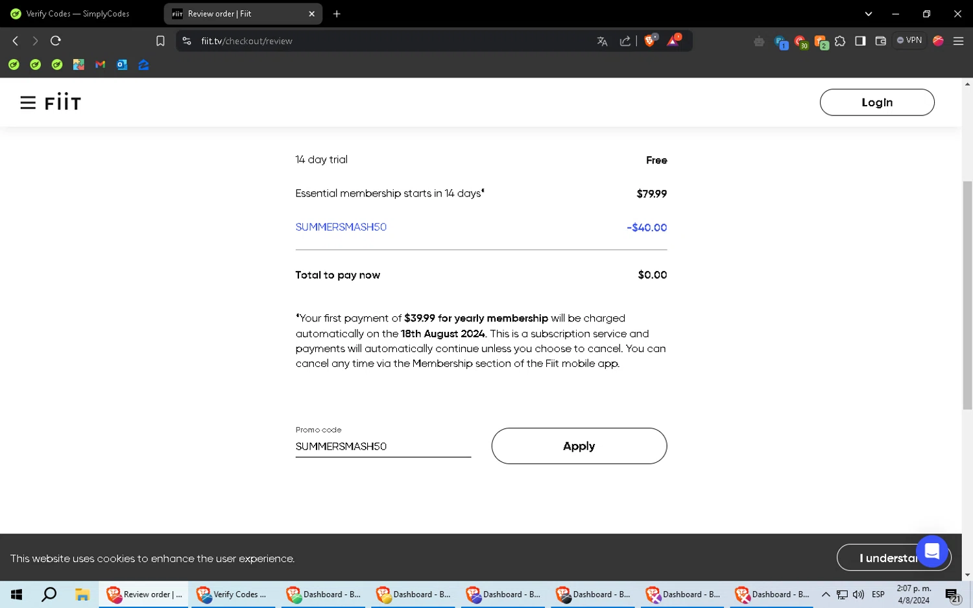Focus the Promo code input field
Screen dimensions: 973x608
click(x=383, y=447)
